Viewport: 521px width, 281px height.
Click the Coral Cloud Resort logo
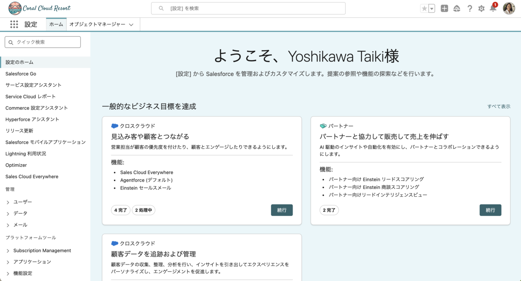point(39,8)
